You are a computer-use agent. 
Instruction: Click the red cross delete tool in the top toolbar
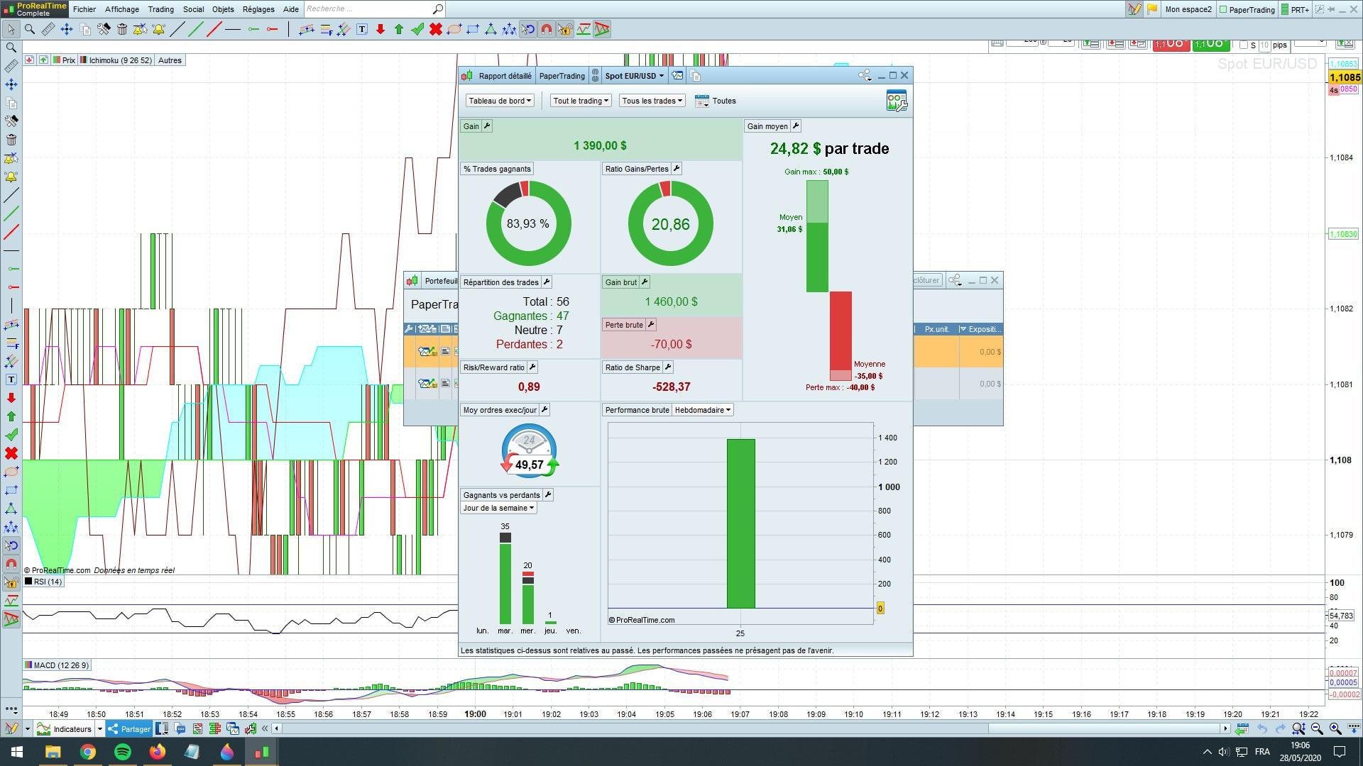tap(435, 29)
